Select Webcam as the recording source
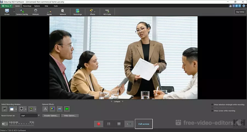Screen dimensions: 247x132 35,12
